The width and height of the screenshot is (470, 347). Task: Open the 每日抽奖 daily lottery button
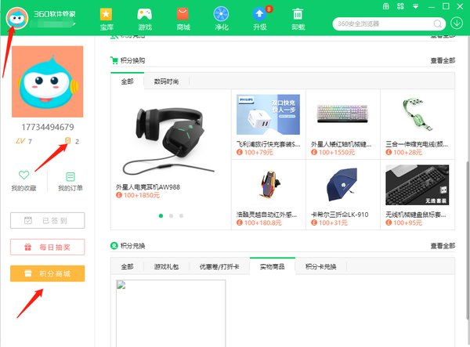pyautogui.click(x=47, y=247)
